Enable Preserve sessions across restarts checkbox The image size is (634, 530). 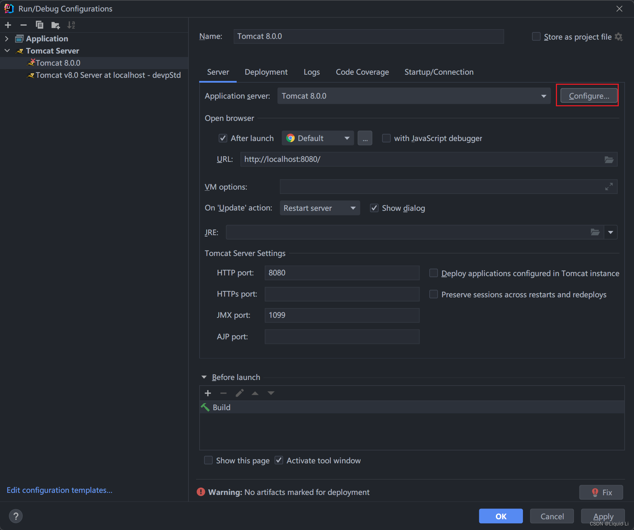[433, 294]
